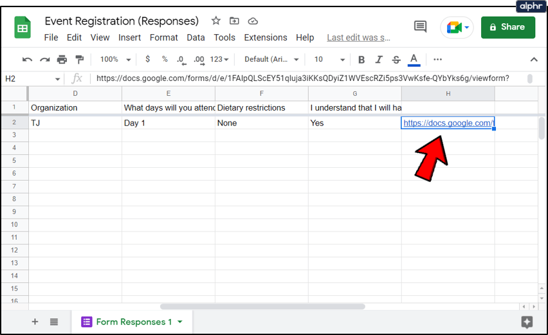The image size is (548, 335).
Task: Open the Tools menu
Action: [x=224, y=37]
